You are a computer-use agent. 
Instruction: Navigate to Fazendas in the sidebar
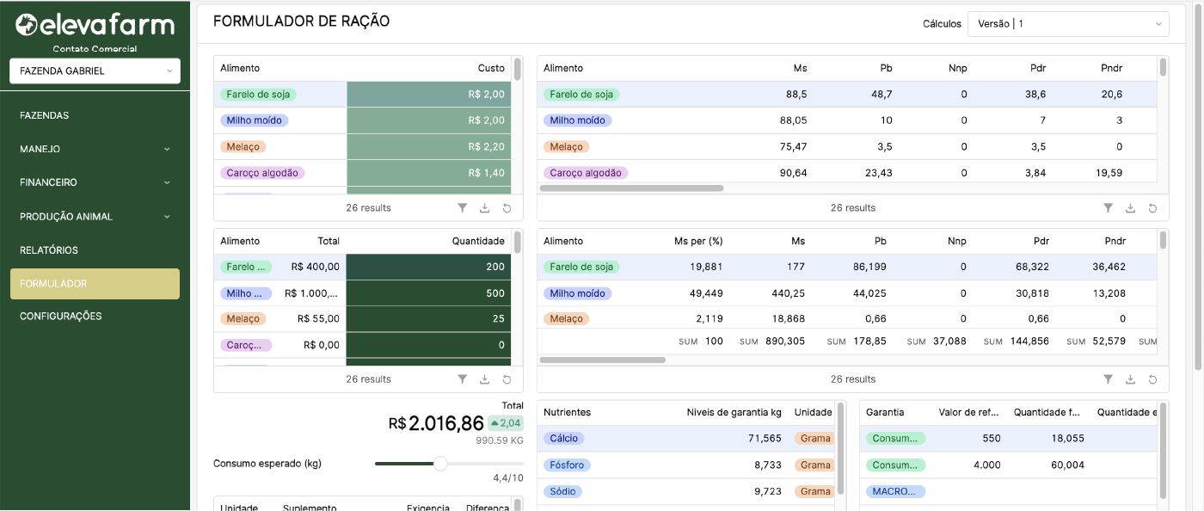click(x=45, y=115)
